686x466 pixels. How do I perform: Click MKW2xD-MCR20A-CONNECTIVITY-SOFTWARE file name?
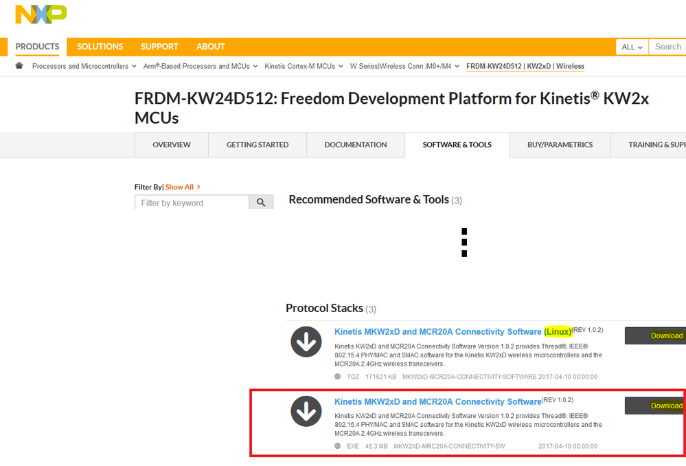point(470,377)
